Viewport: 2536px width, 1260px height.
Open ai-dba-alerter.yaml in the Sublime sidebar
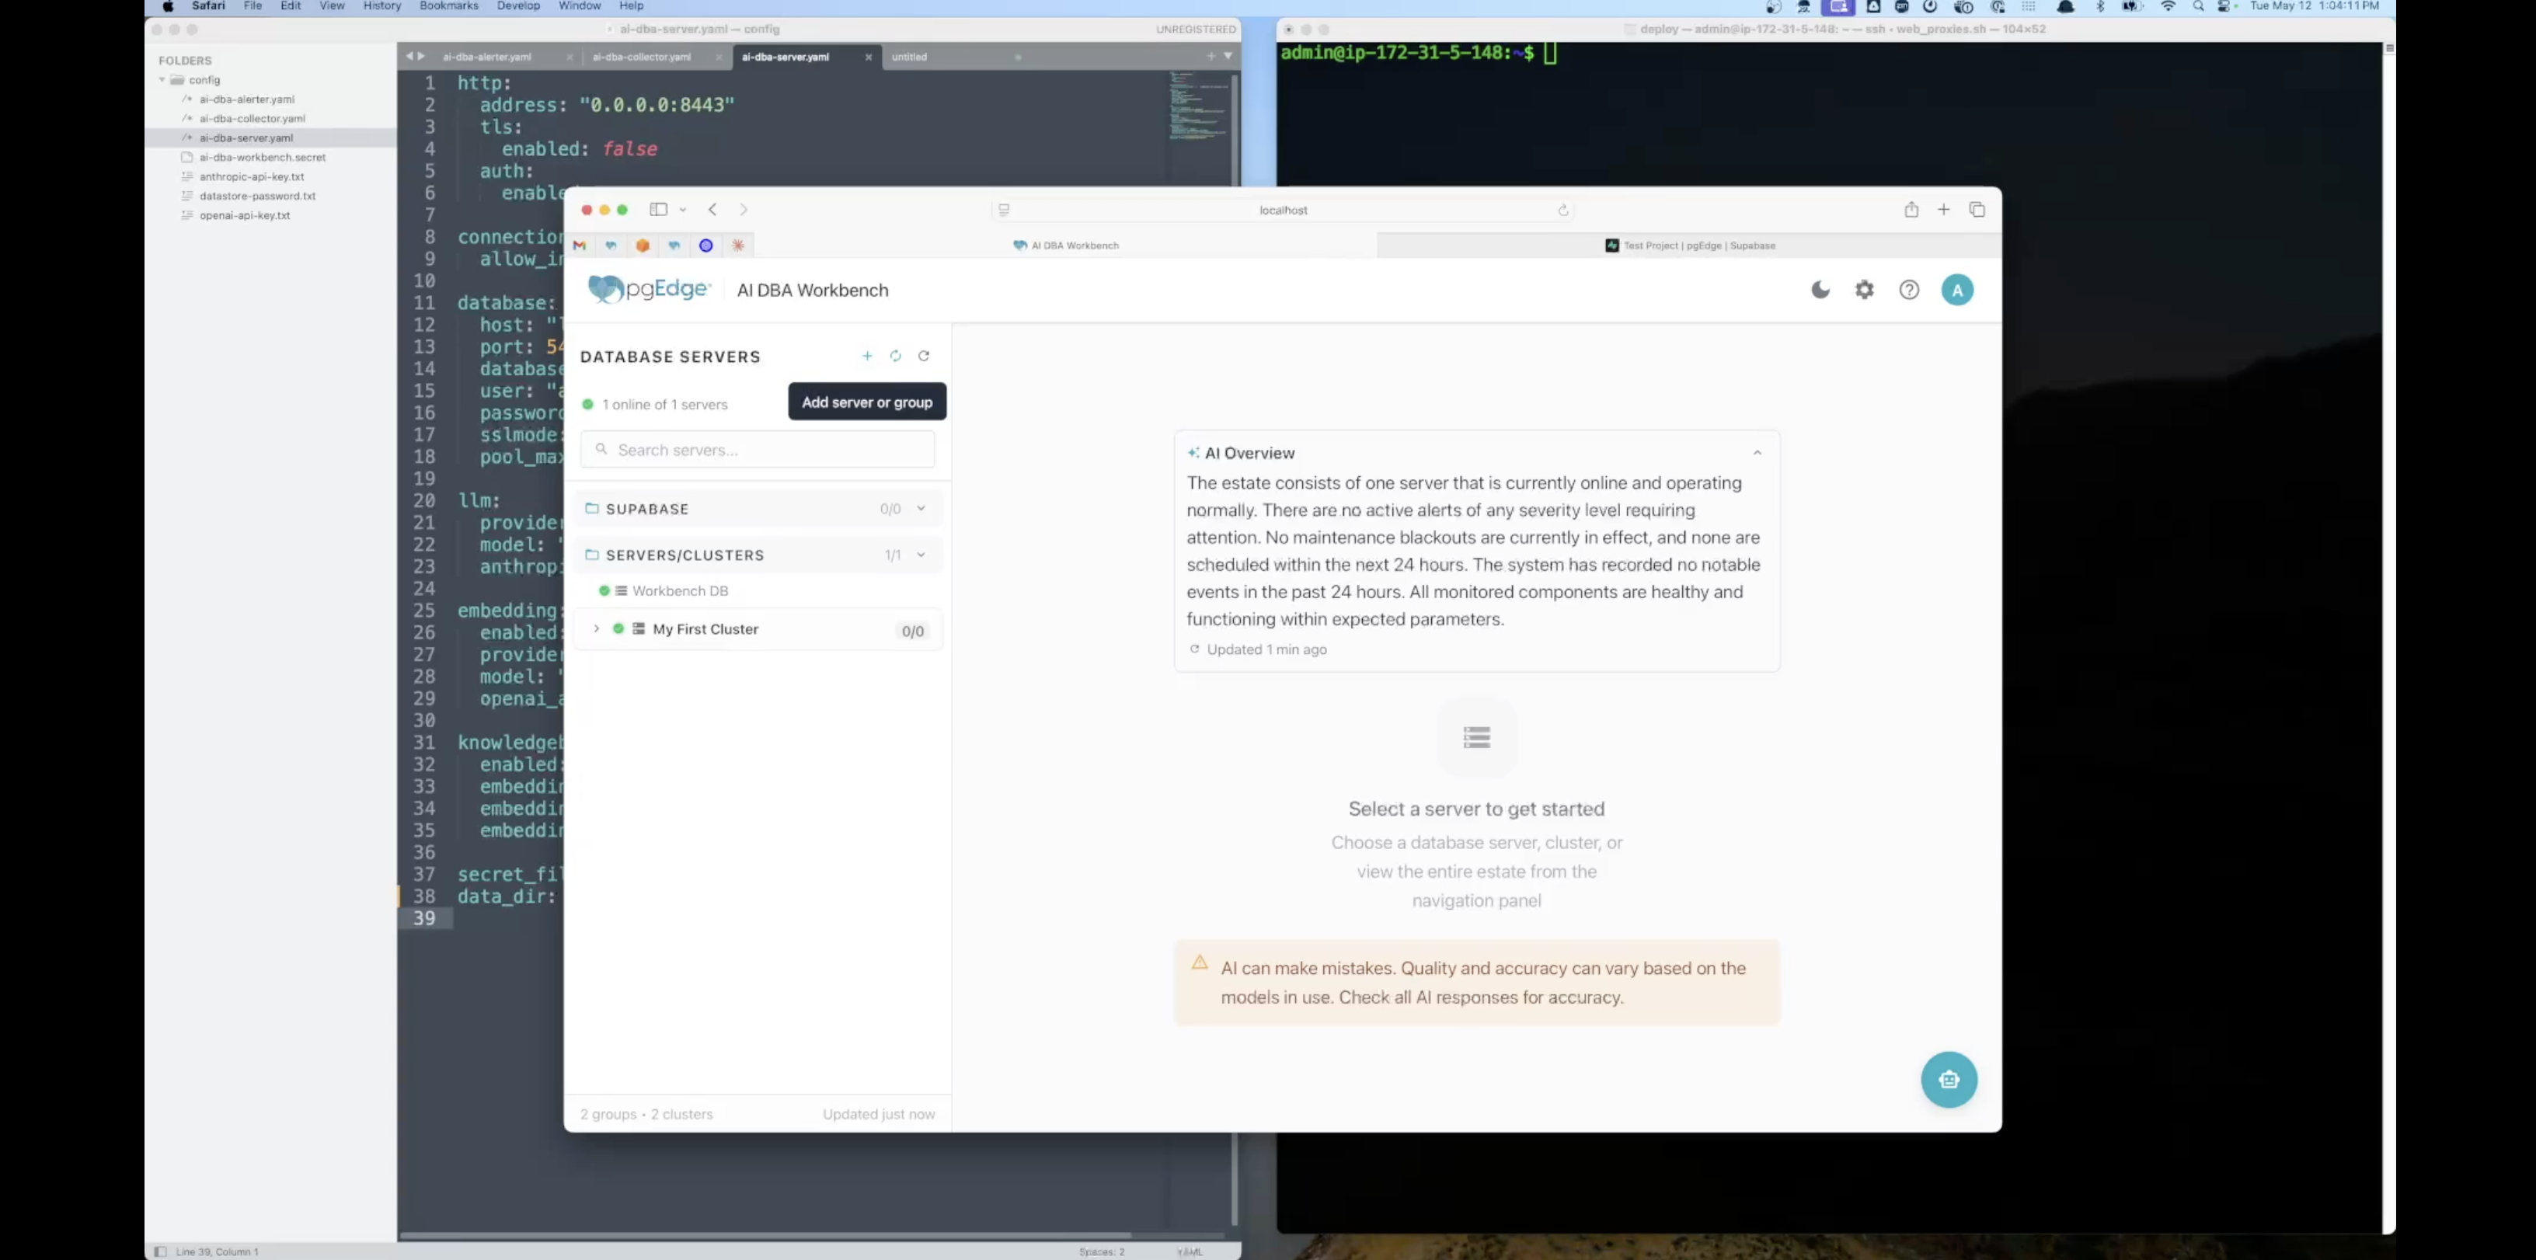247,99
